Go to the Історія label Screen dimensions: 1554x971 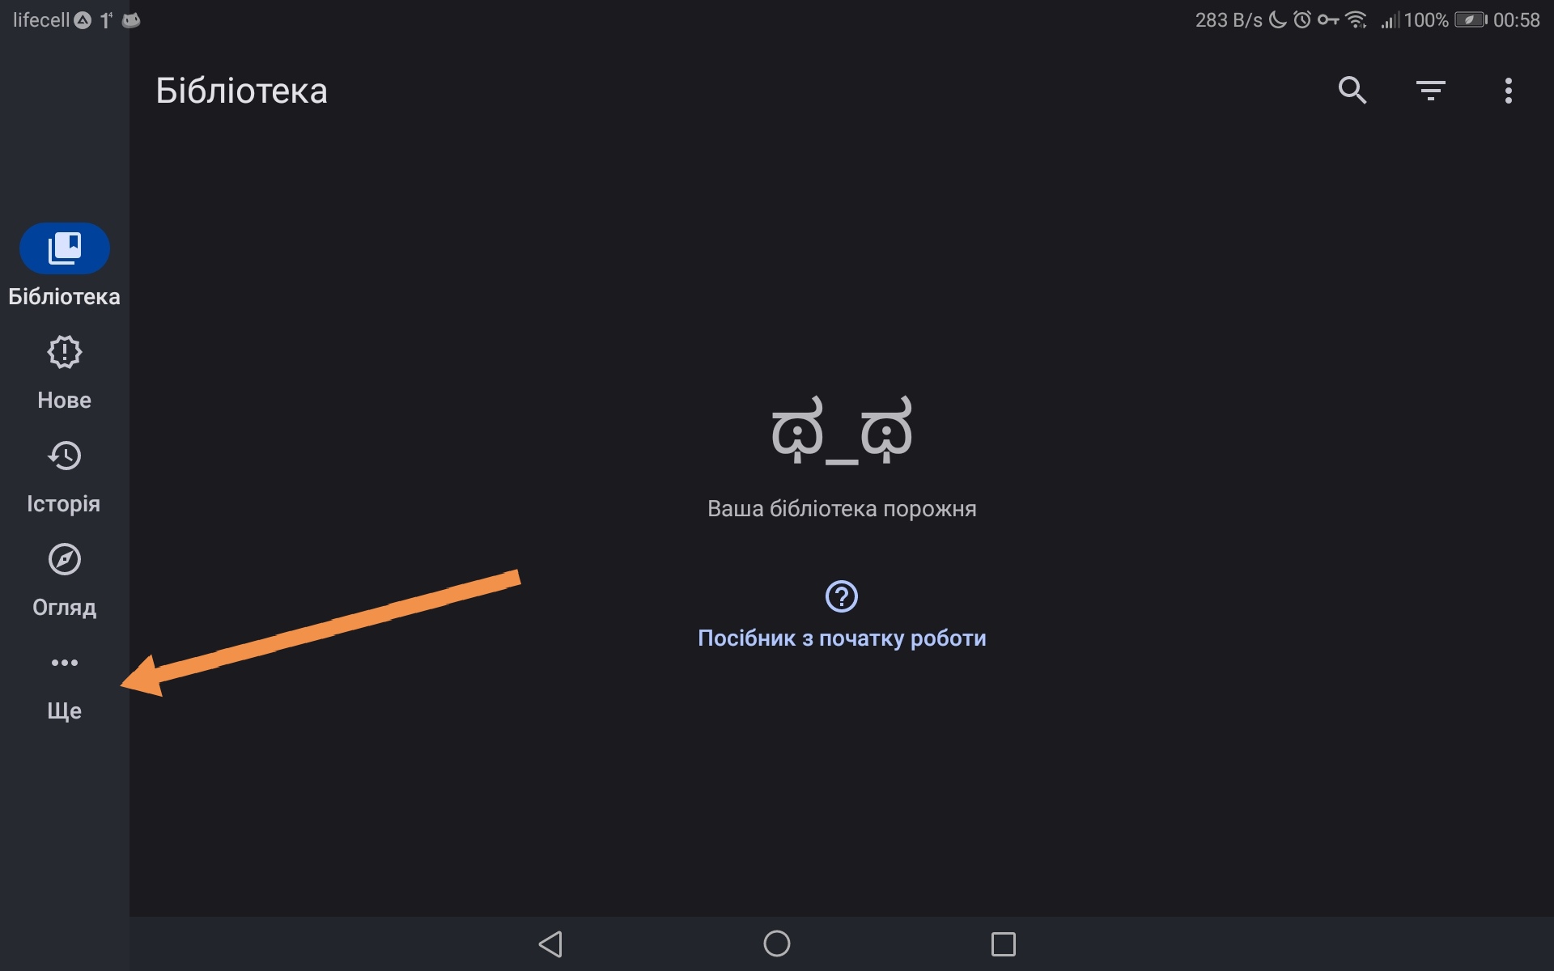64,504
